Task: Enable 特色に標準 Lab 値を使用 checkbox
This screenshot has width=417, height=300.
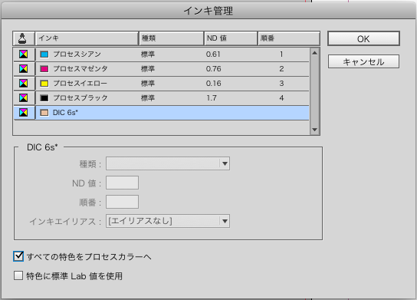Action: (x=18, y=275)
